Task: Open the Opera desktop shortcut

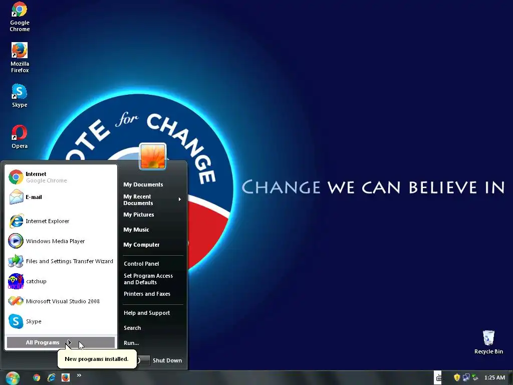Action: [20, 137]
